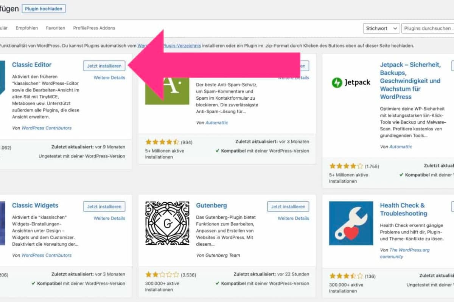Open the Gutenberg Team author link
Screen dimensions: 454x302
point(223,255)
